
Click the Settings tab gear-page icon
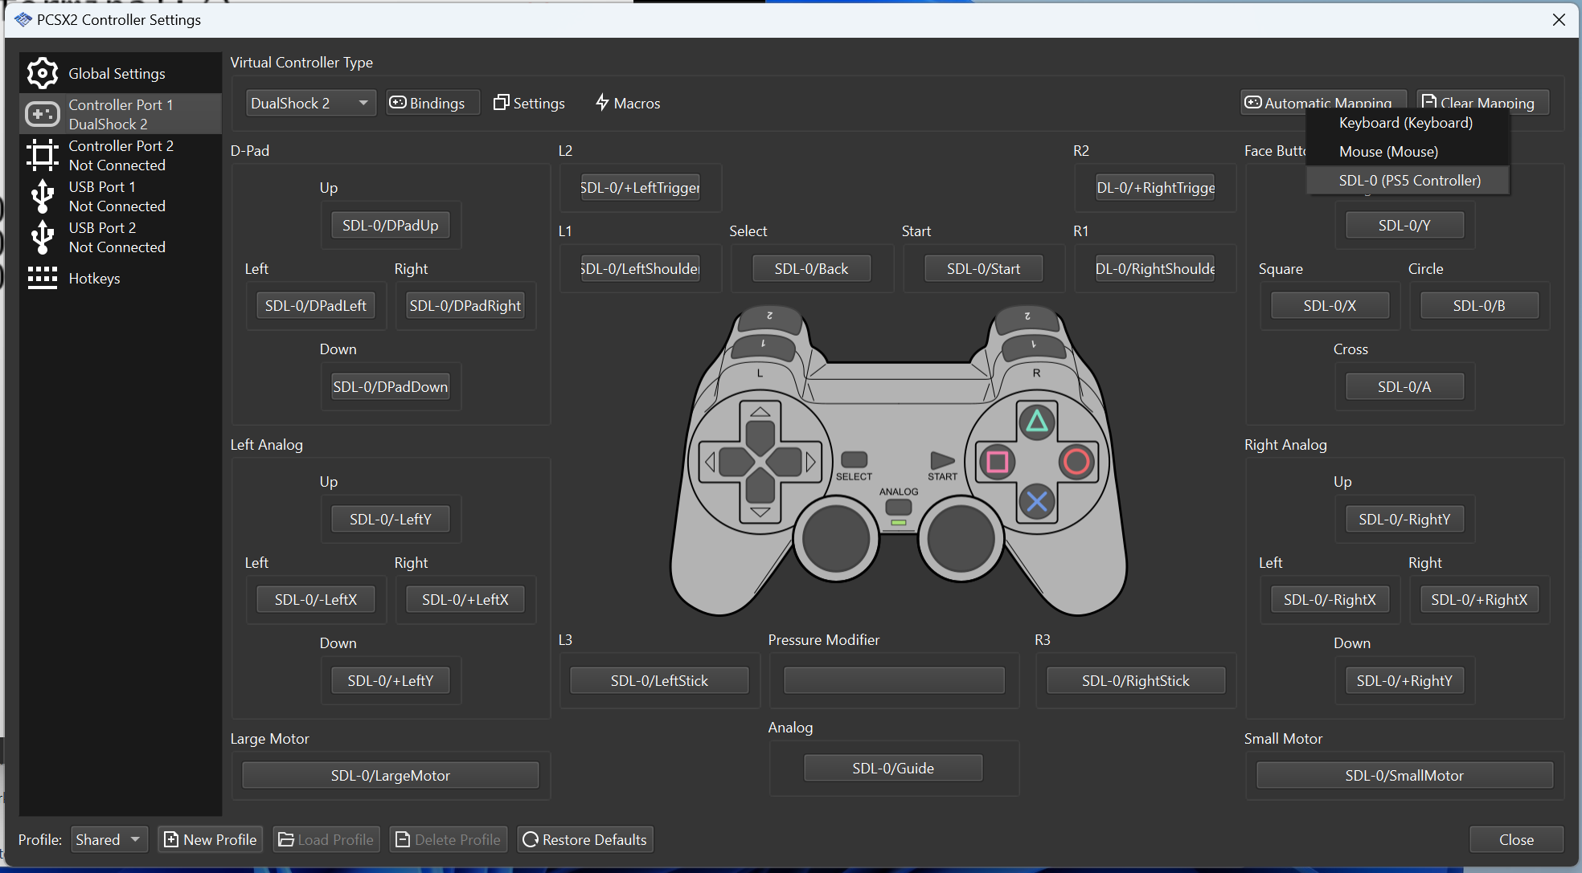(x=502, y=102)
